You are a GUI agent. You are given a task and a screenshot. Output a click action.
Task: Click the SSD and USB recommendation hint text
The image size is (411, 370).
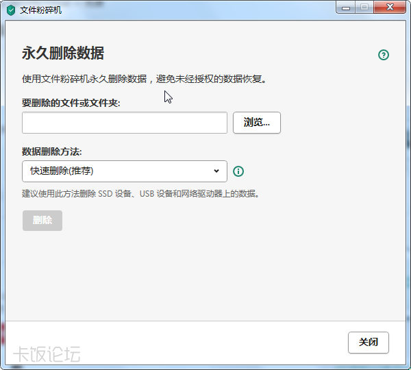(x=140, y=194)
